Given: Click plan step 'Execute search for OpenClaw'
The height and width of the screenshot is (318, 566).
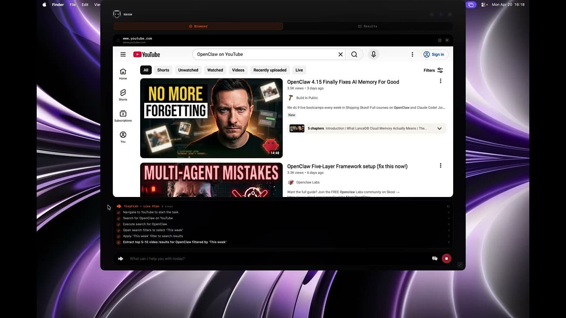Looking at the screenshot, I should [x=145, y=224].
